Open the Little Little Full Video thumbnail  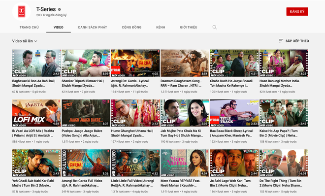[135, 163]
